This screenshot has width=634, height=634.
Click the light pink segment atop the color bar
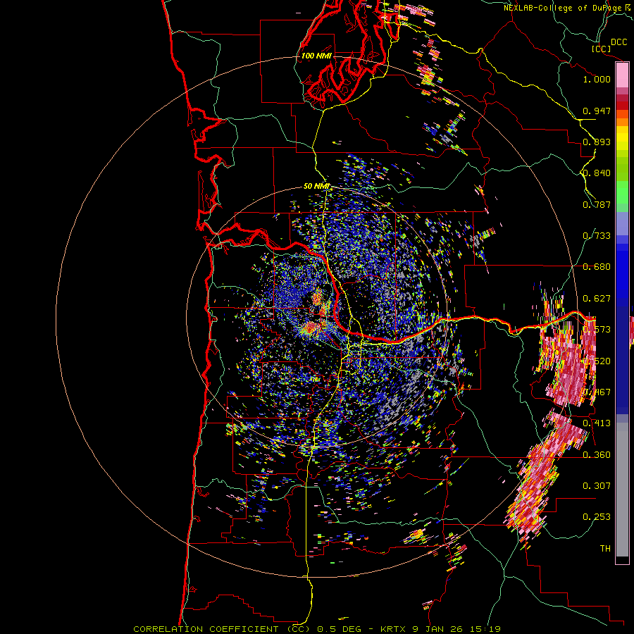[622, 75]
